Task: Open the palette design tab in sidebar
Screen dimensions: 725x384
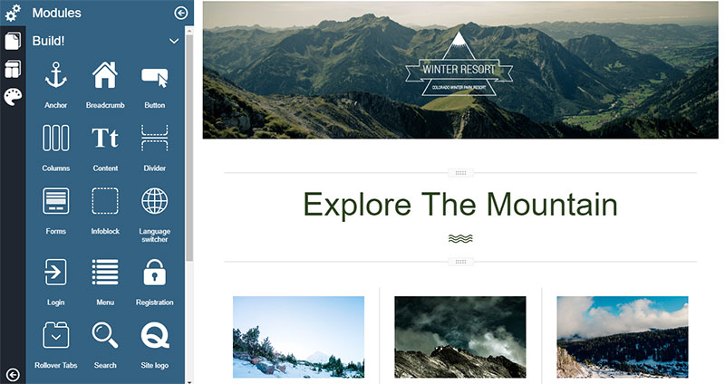Action: (x=13, y=97)
